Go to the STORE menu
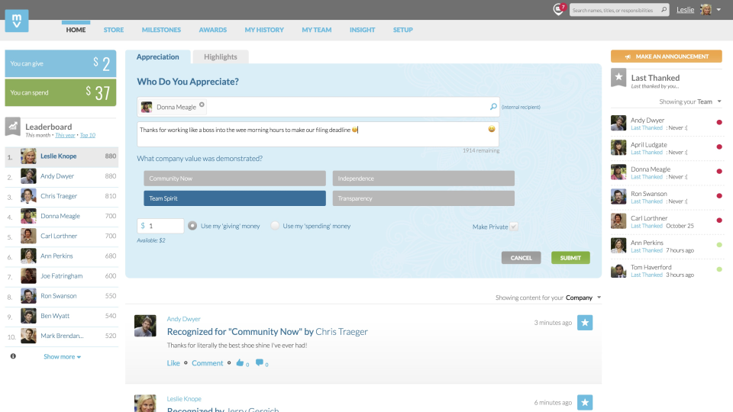The width and height of the screenshot is (733, 412). point(114,30)
